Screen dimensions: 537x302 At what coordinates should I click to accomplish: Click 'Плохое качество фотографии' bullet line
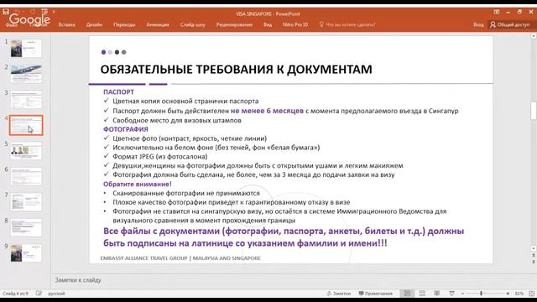[x=232, y=202]
